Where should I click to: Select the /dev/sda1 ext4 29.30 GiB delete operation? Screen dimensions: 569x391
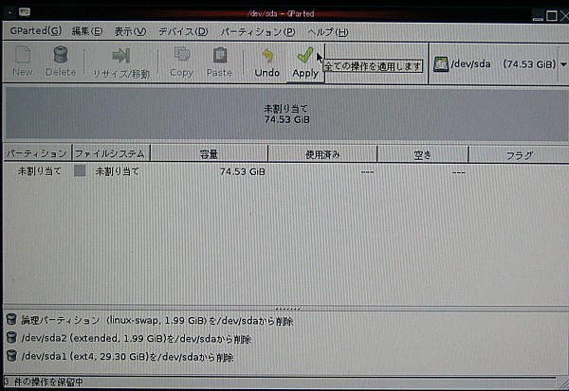click(127, 357)
